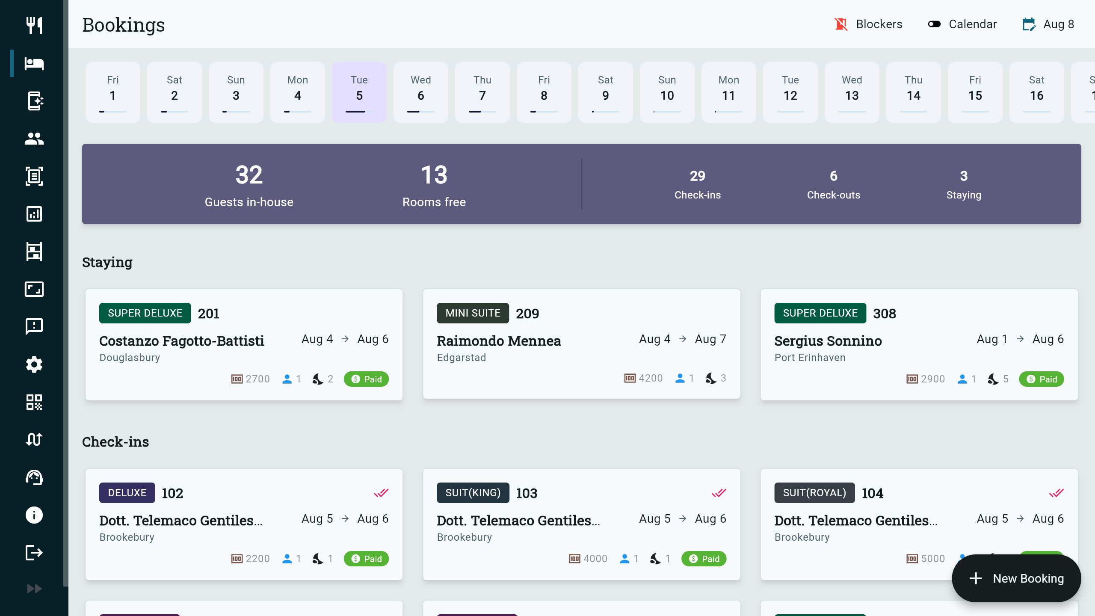Click nights moon icon on room 201 card
This screenshot has width=1095, height=616.
[317, 379]
